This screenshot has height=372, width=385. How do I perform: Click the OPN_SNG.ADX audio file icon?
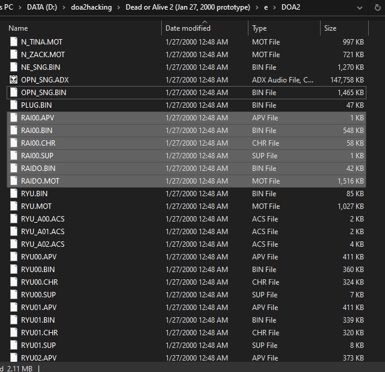(x=14, y=80)
